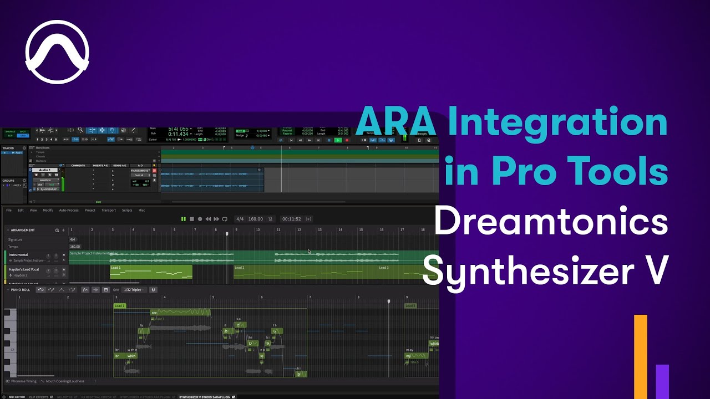Switch to the MIDI Editor tab at bottom

16,397
